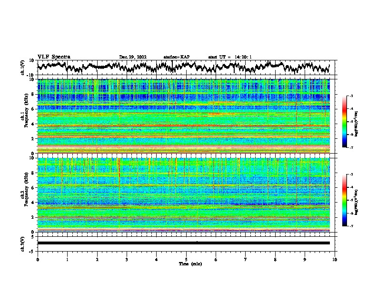This screenshot has width=377, height=291.
Task: Click ch.1 colorbar log(PSD) unit label
Action: [x=357, y=124]
